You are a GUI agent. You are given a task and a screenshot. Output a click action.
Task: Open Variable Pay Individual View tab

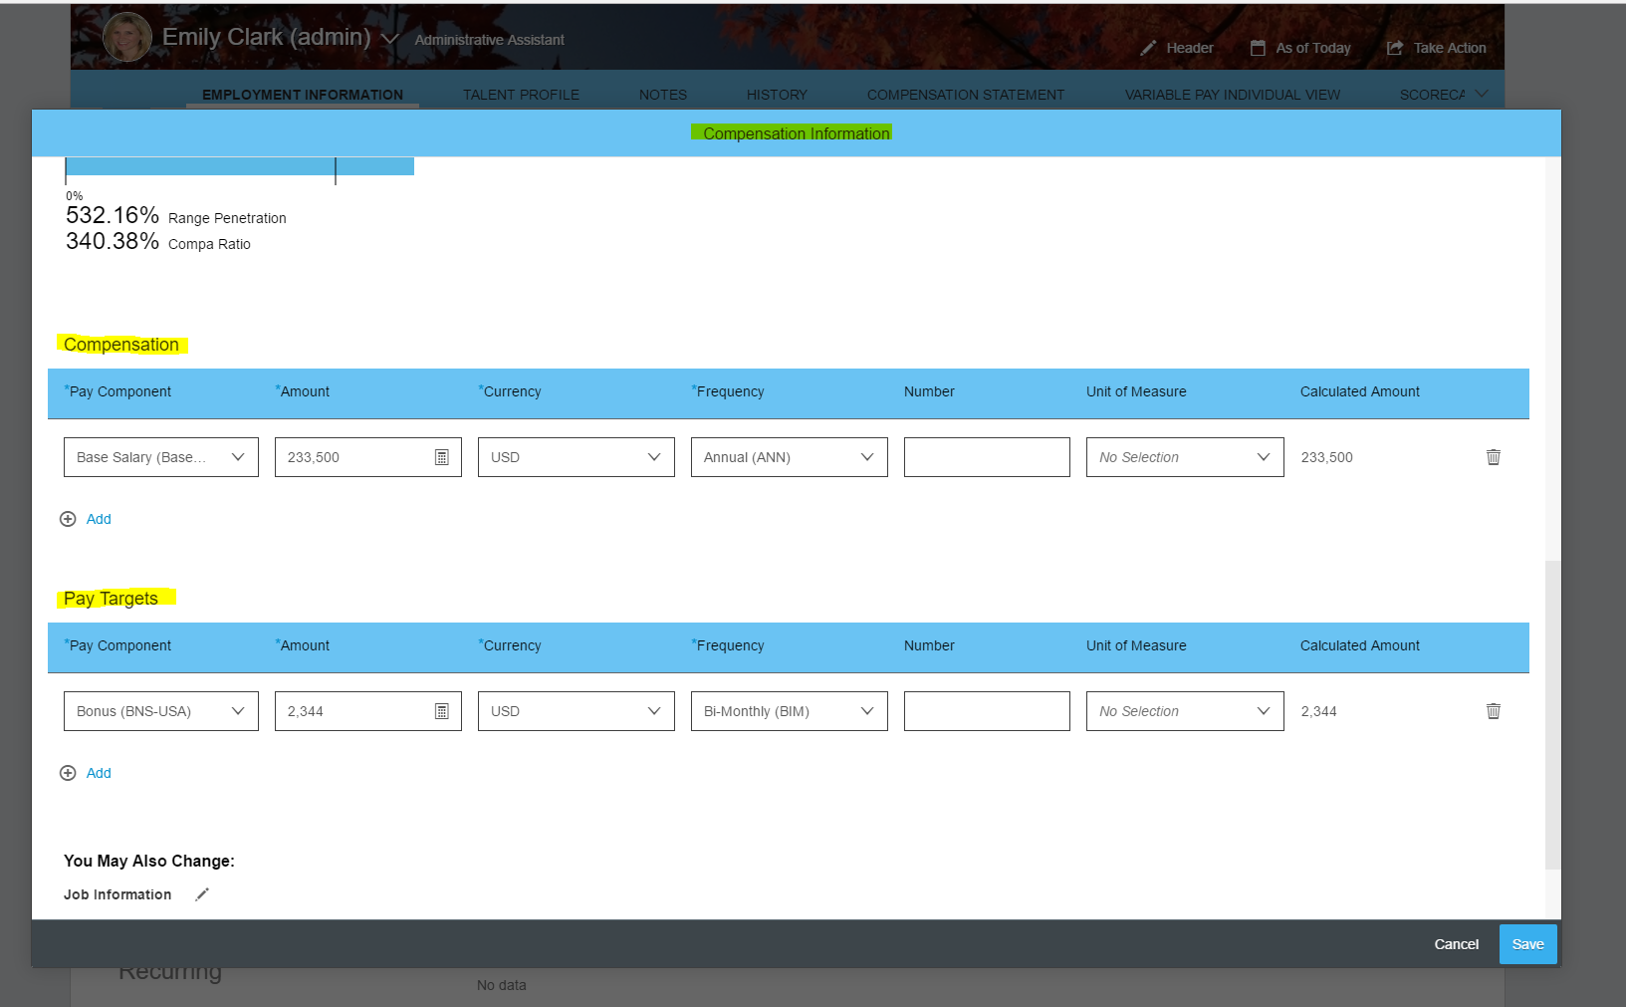(x=1233, y=95)
